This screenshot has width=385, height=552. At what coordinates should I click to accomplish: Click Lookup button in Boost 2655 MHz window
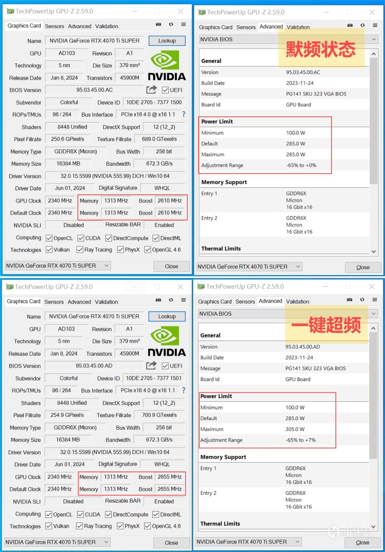tap(167, 316)
